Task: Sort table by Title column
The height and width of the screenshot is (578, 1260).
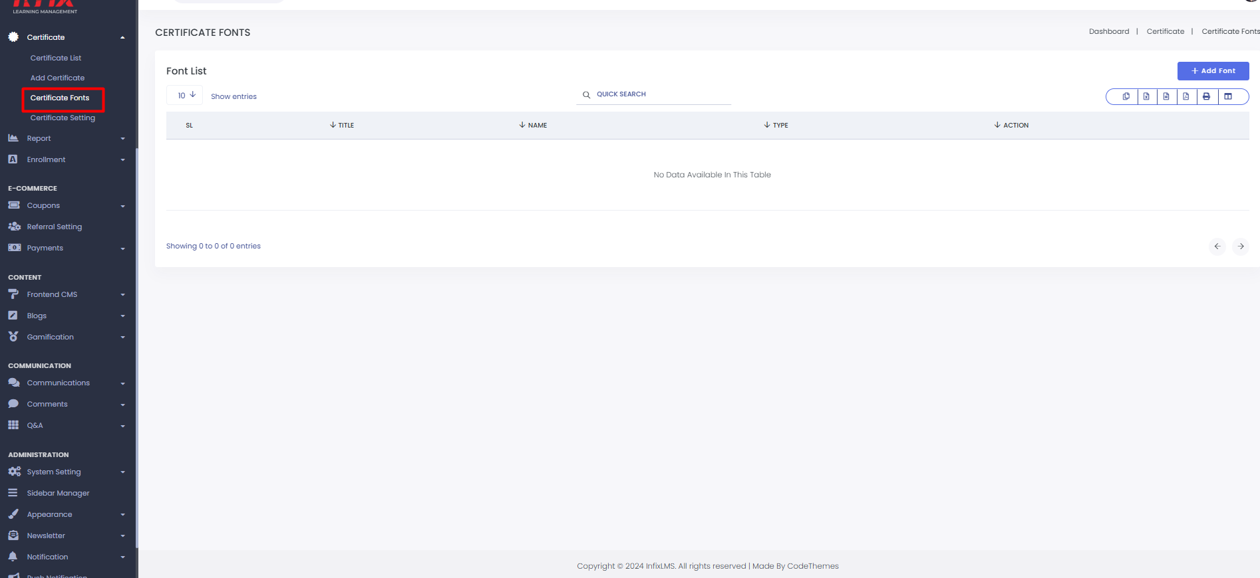Action: [x=342, y=125]
